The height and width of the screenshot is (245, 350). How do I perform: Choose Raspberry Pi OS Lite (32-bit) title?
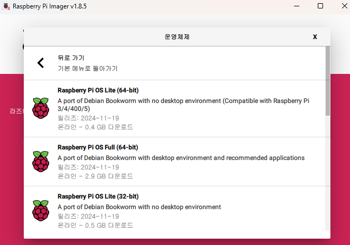[98, 196]
